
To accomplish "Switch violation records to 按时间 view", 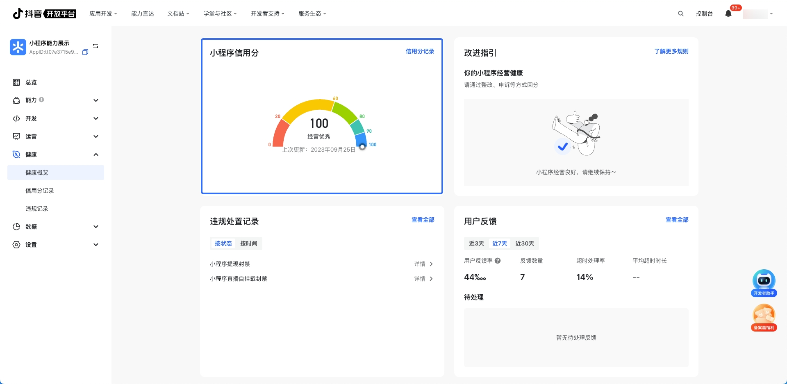I will point(248,243).
